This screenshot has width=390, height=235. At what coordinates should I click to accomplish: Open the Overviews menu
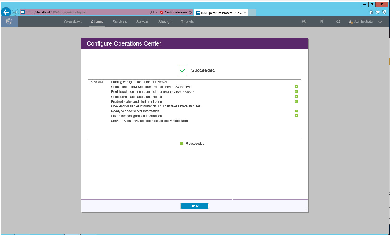pos(73,22)
